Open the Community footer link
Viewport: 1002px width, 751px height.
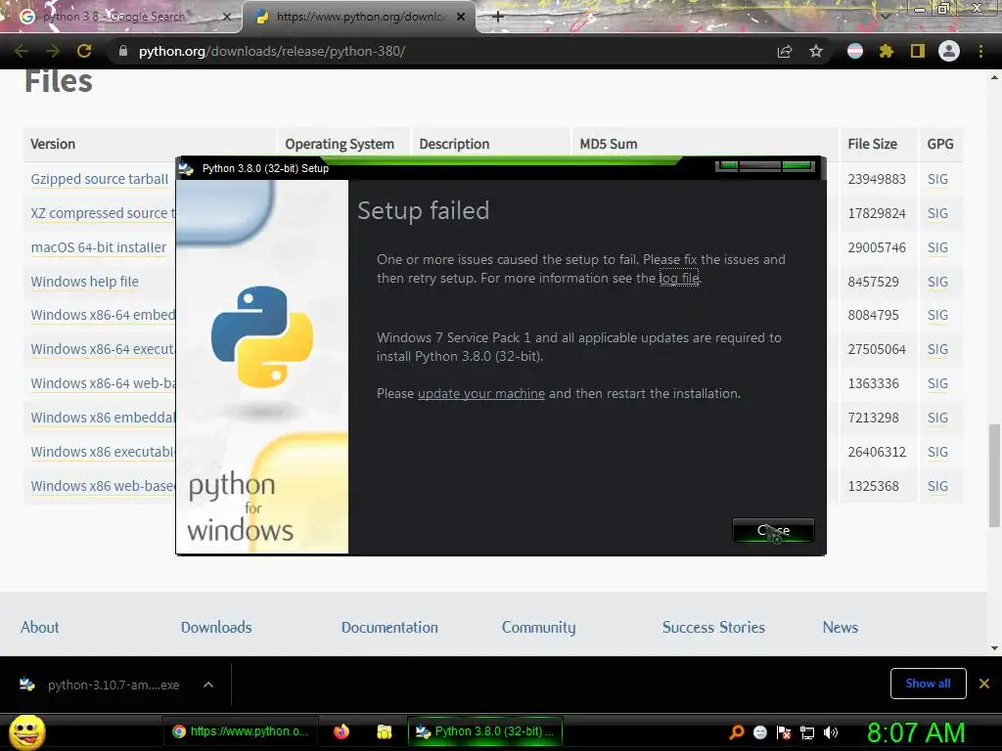click(x=539, y=627)
